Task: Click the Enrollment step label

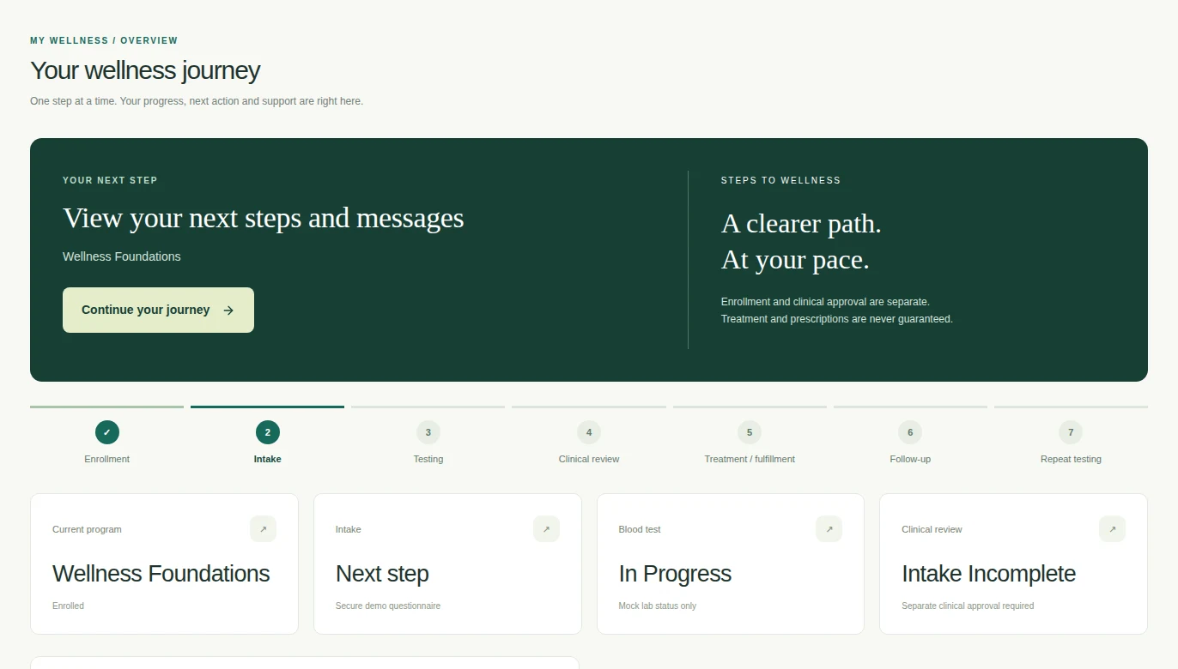Action: (107, 459)
